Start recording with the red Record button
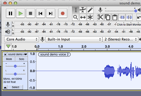The width and height of the screenshot is (141, 96). (63, 13)
